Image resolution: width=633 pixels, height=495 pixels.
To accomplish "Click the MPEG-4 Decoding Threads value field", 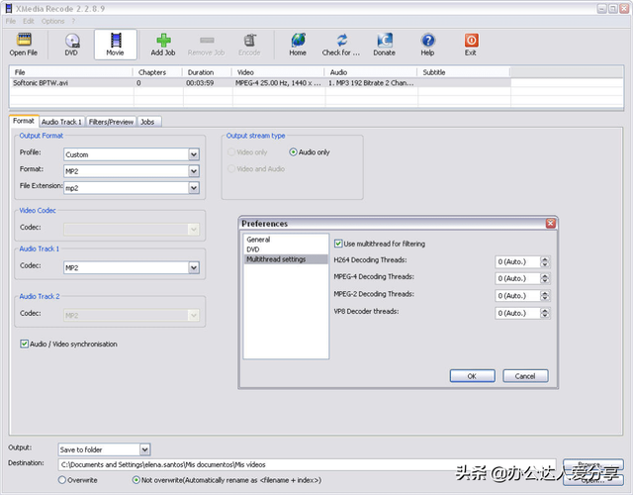I will pos(518,278).
